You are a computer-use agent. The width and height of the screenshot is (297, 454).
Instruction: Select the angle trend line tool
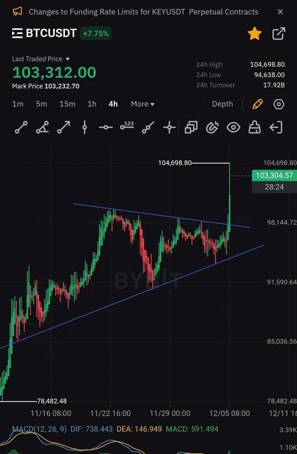42,127
